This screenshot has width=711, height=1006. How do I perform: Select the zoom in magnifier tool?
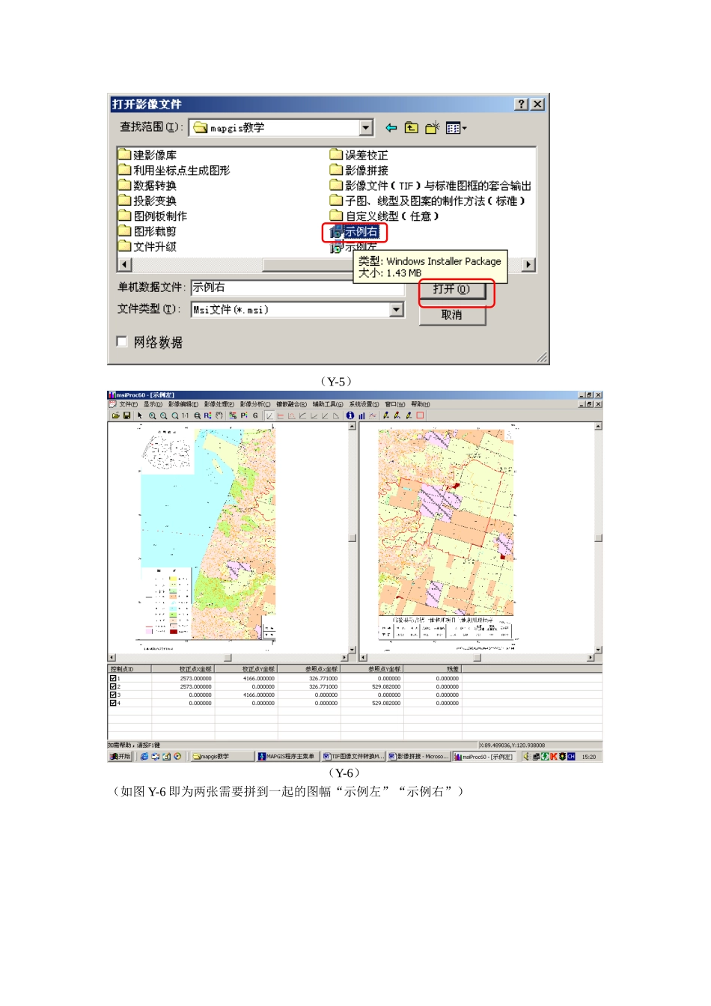pyautogui.click(x=152, y=415)
